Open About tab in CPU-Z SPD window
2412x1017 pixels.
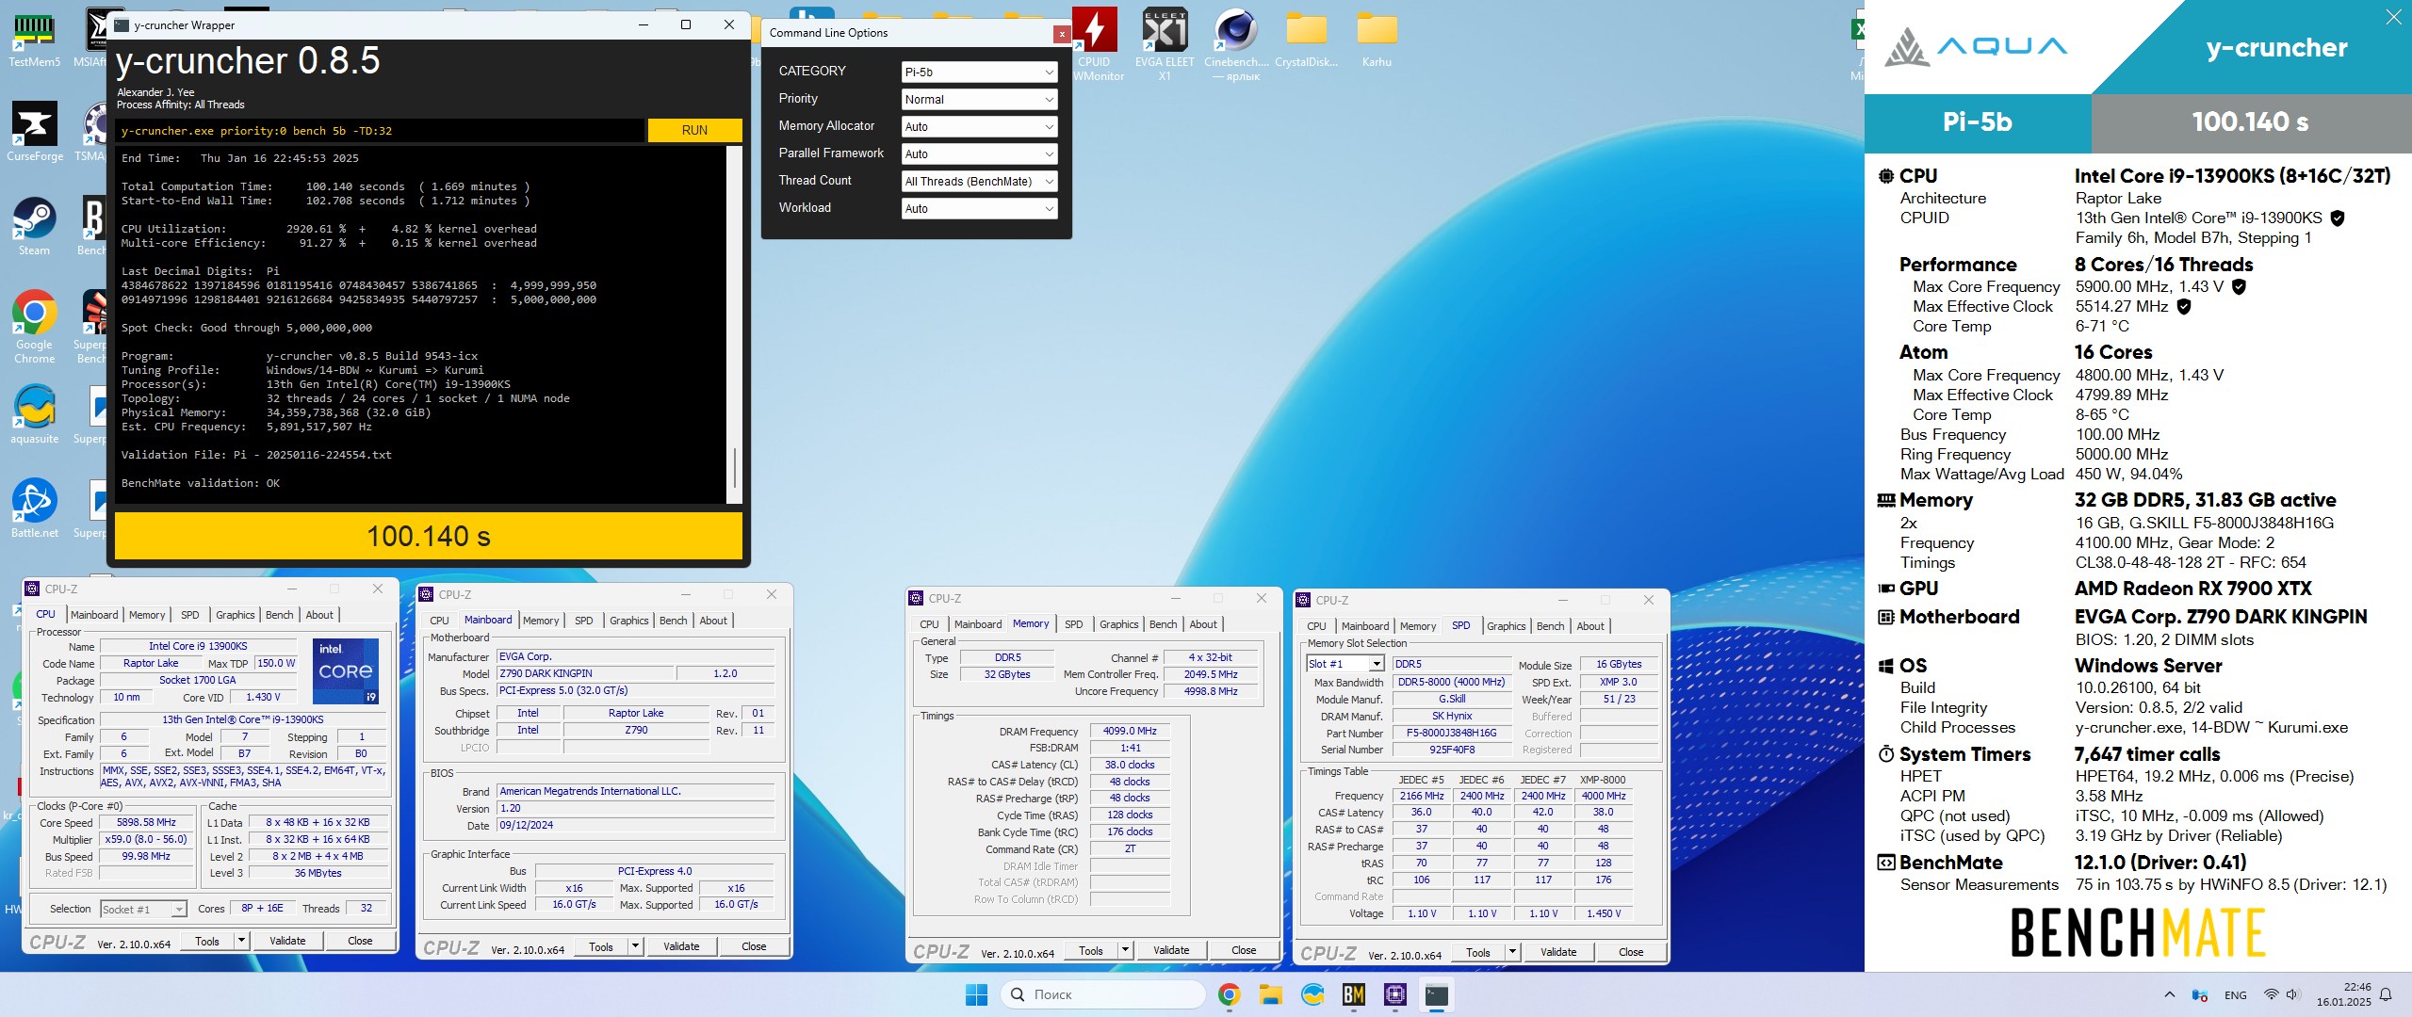pos(1590,626)
